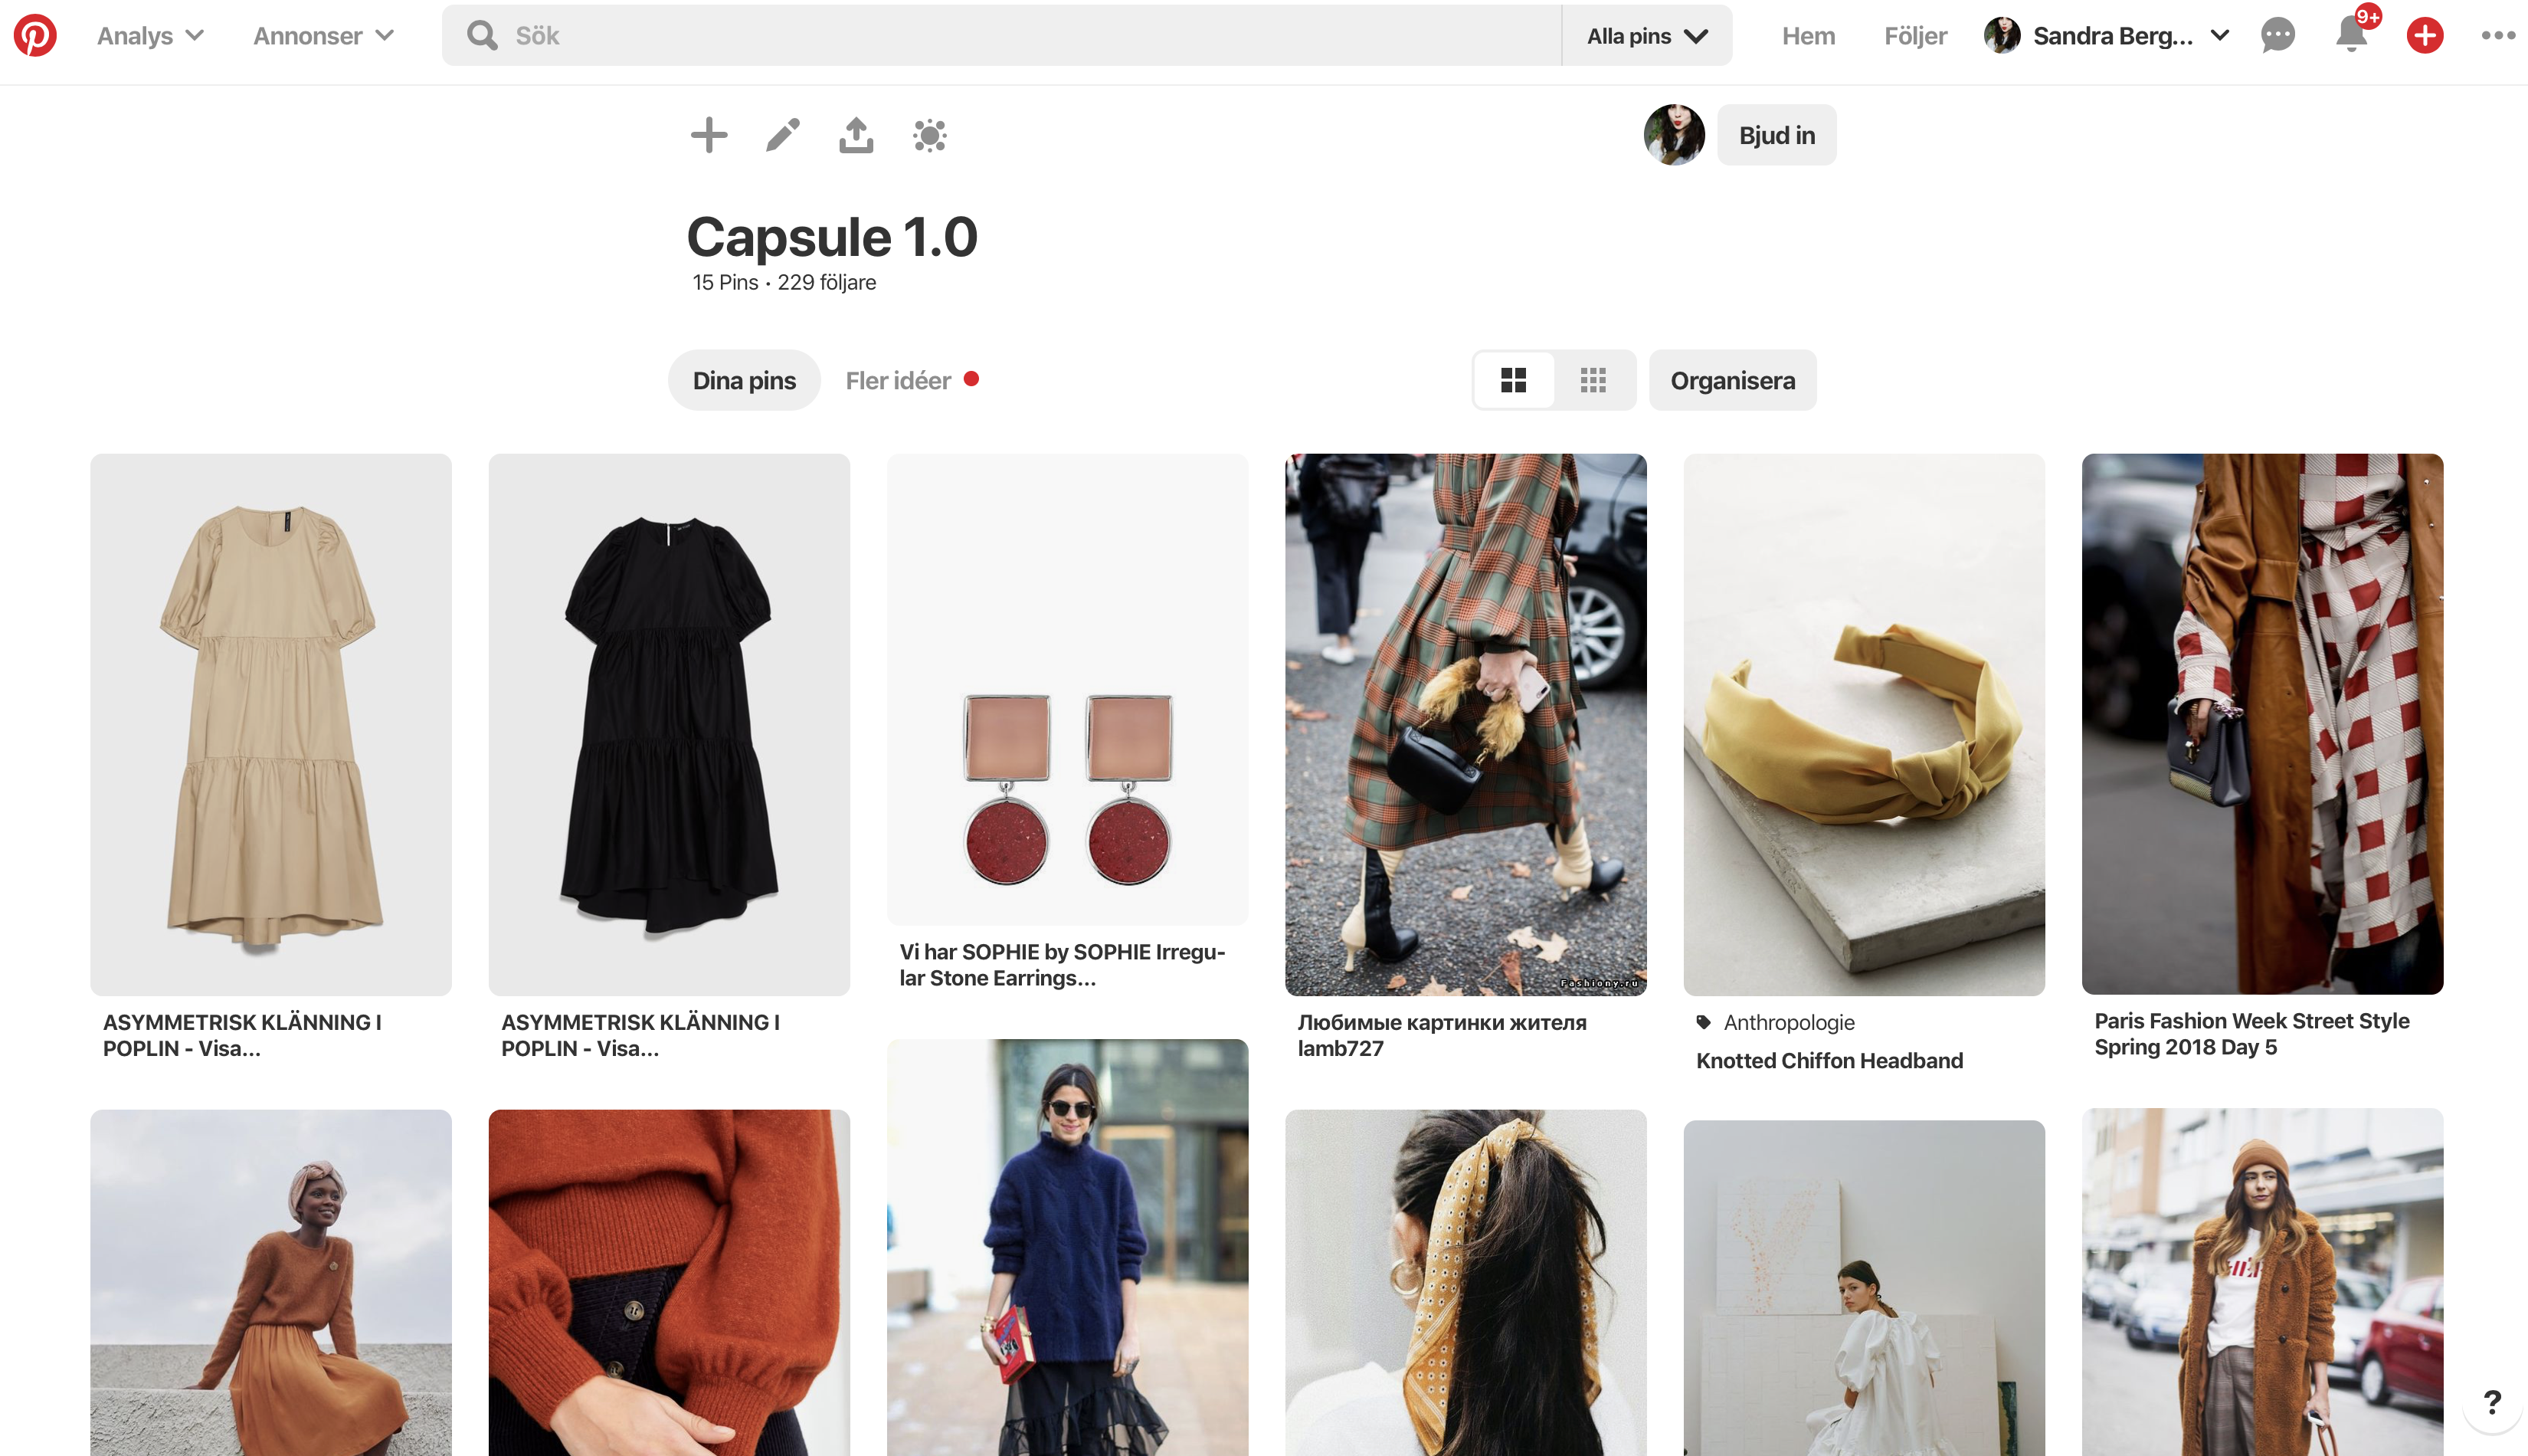This screenshot has height=1456, width=2528.
Task: Click the red create pin plus icon
Action: coord(2424,35)
